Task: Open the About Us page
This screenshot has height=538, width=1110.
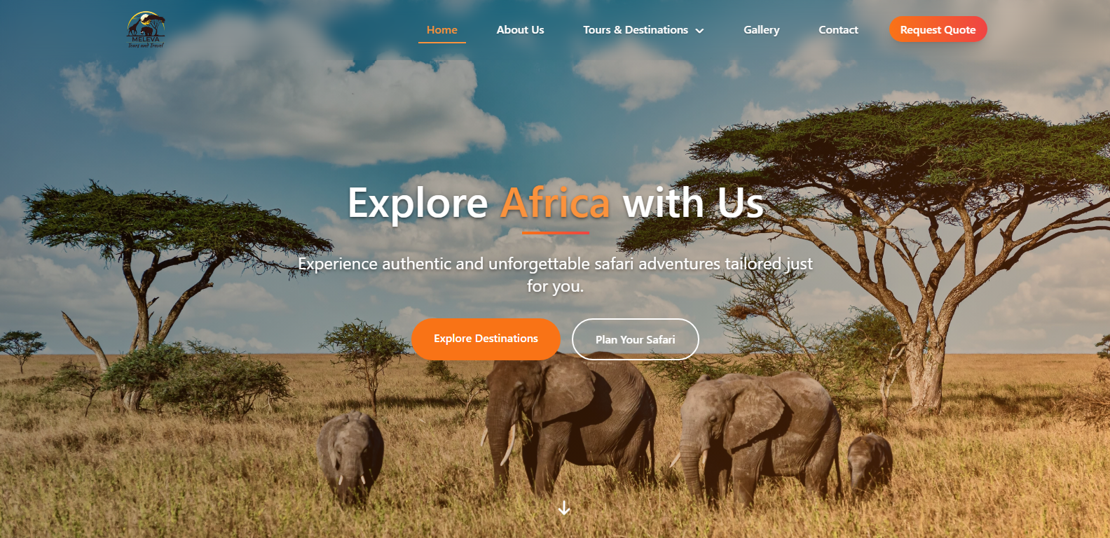Action: click(520, 29)
